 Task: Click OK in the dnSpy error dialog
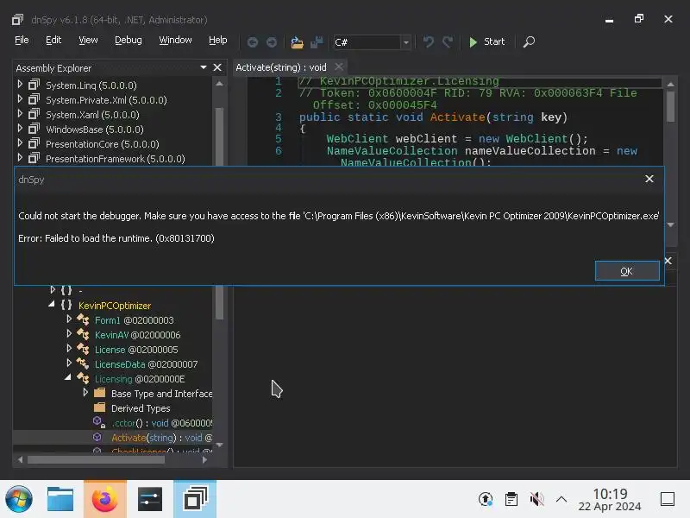point(627,271)
